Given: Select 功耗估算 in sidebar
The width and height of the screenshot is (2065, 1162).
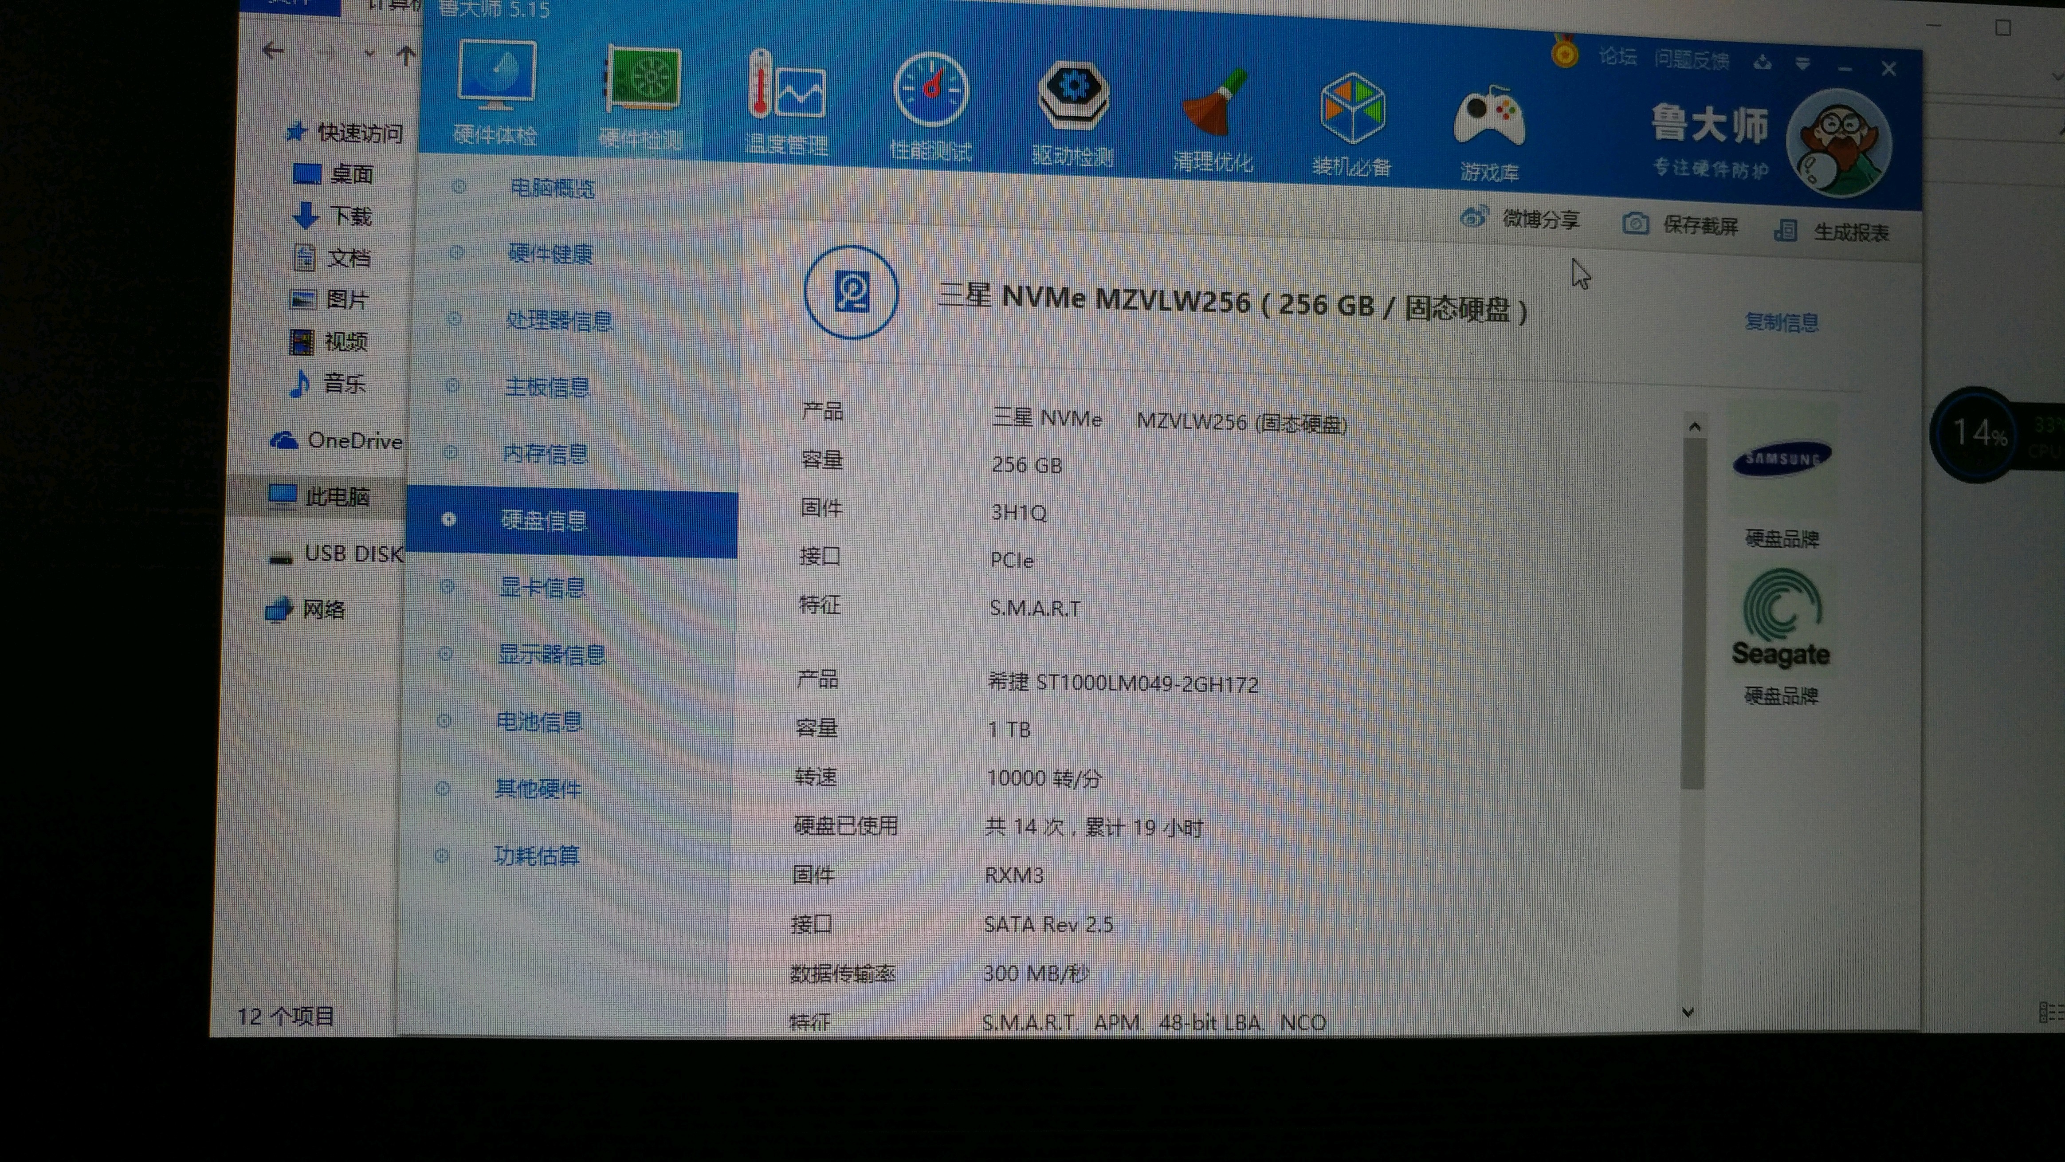Looking at the screenshot, I should click(535, 856).
